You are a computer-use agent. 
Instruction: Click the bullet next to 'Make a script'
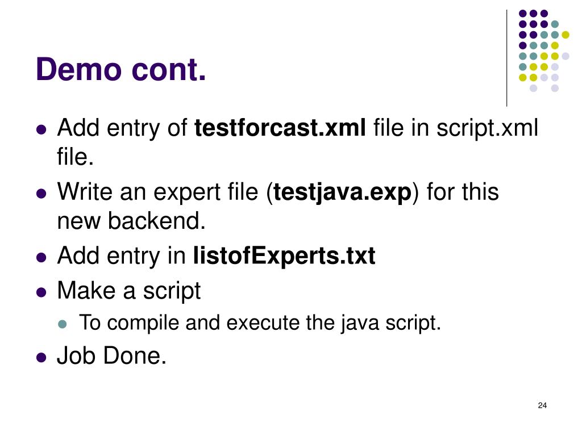pos(41,292)
